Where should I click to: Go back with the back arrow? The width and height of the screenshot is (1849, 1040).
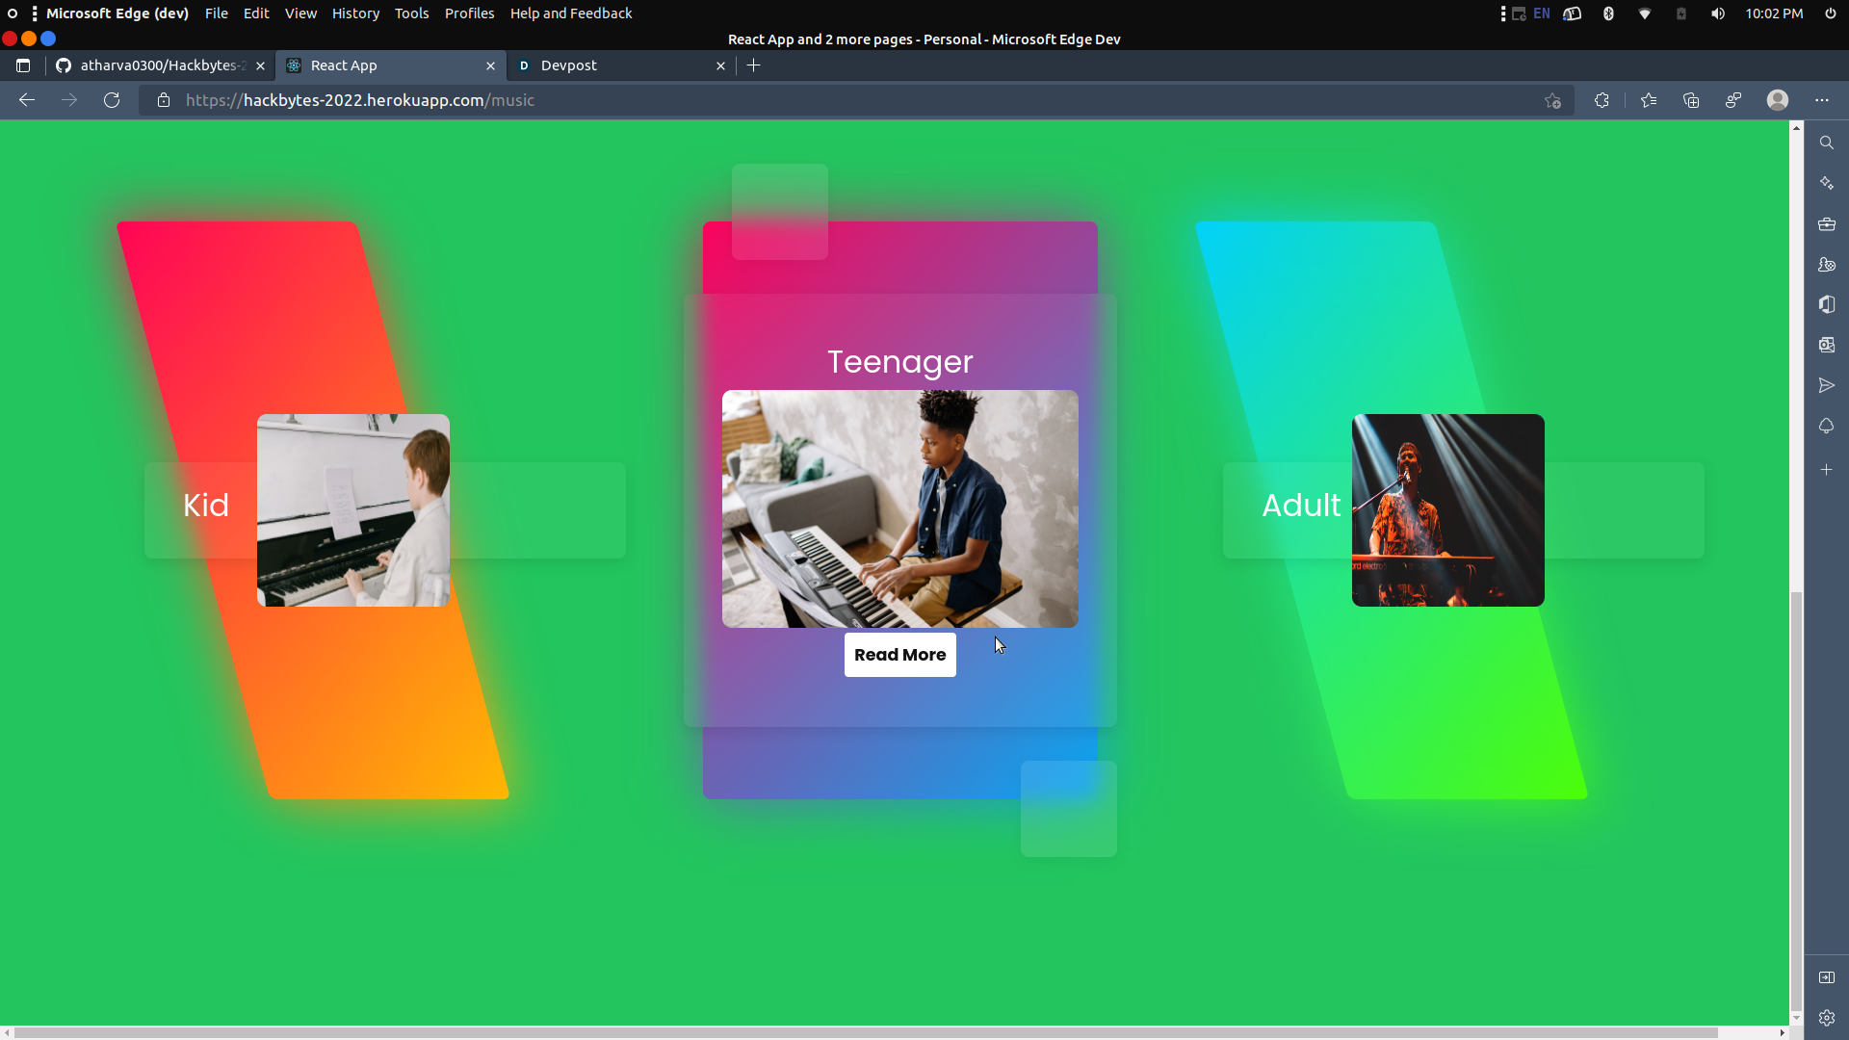27,100
